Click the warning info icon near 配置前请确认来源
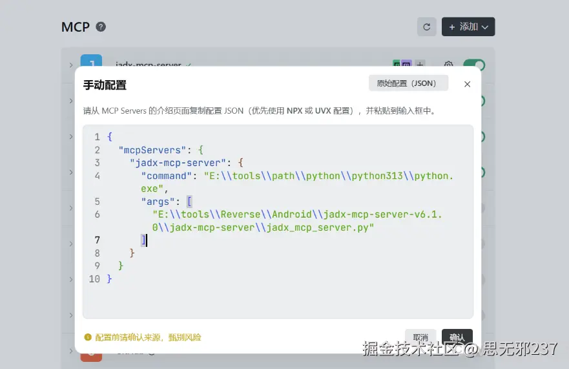This screenshot has height=369, width=569. coord(88,337)
